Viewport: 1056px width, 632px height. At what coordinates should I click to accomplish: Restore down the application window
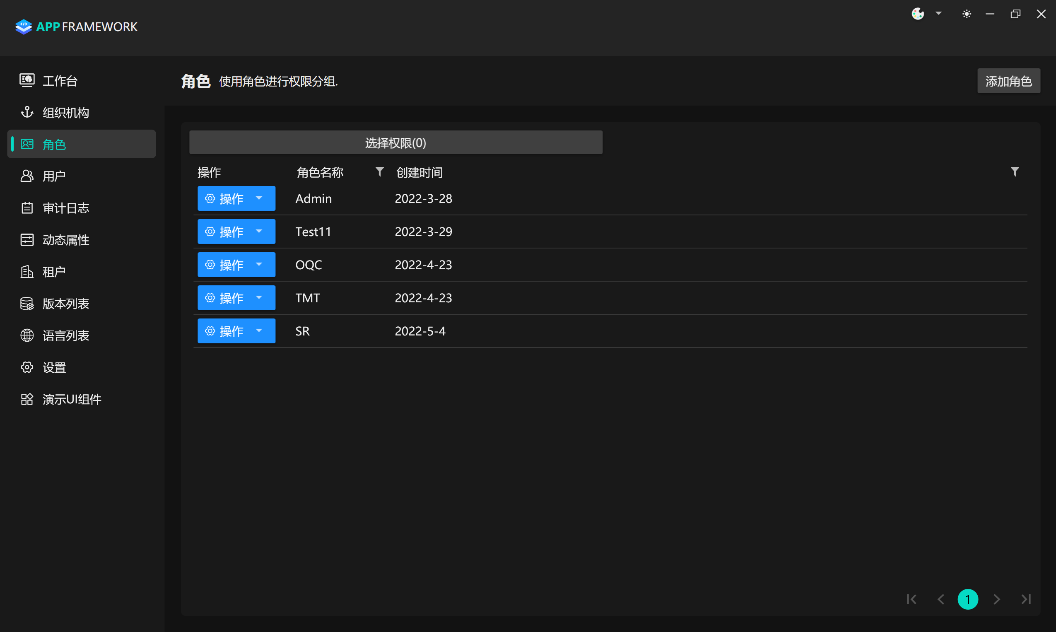tap(1015, 14)
